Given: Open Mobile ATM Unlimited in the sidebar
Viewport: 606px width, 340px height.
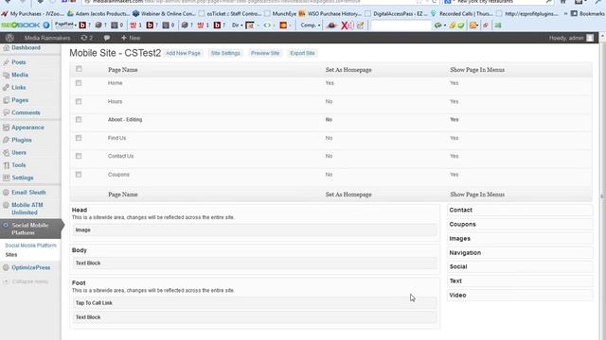Looking at the screenshot, I should click(x=27, y=209).
